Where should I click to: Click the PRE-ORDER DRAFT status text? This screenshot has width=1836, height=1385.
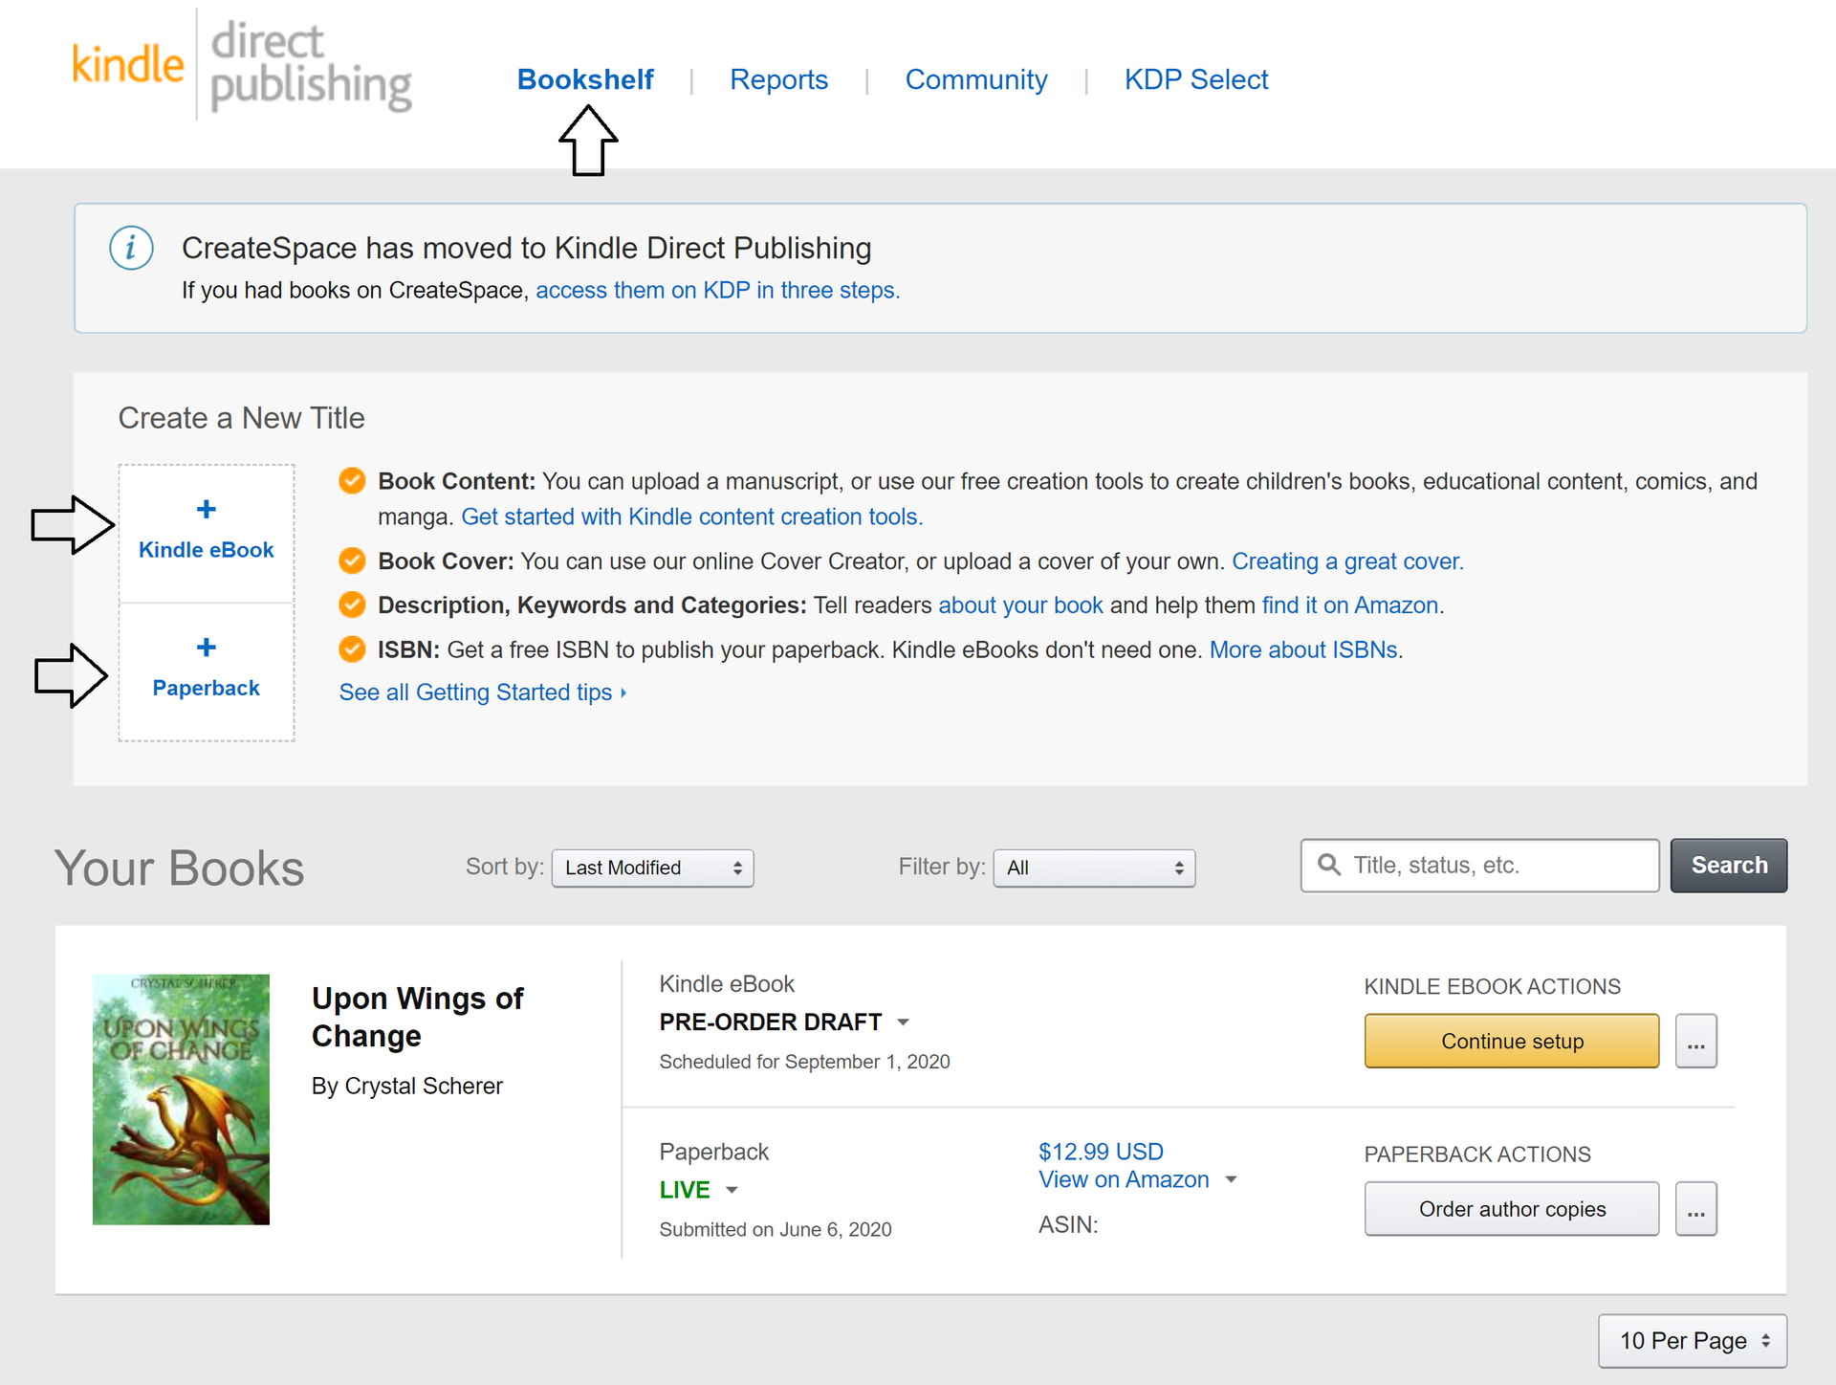[x=770, y=1022]
